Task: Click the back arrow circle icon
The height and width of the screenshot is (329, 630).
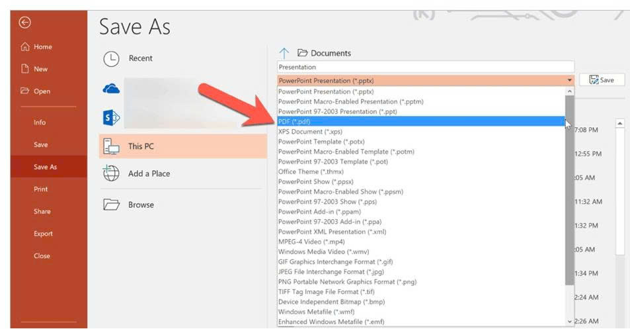Action: pos(25,23)
